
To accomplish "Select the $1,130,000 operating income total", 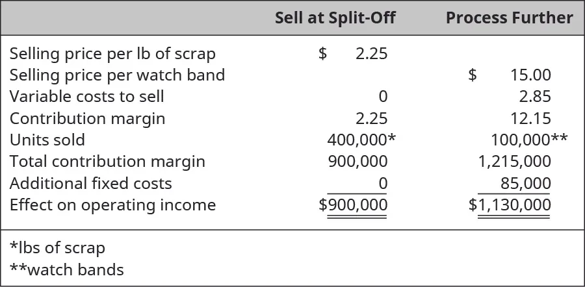I will click(510, 206).
